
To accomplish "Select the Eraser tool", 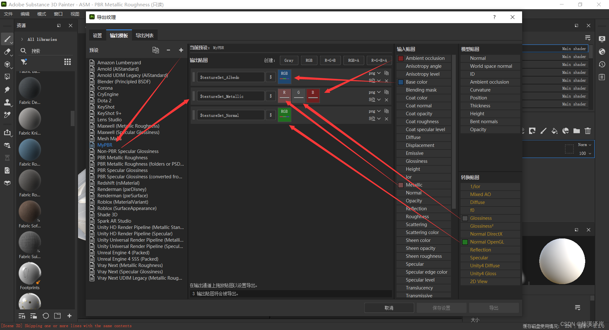I will [7, 52].
